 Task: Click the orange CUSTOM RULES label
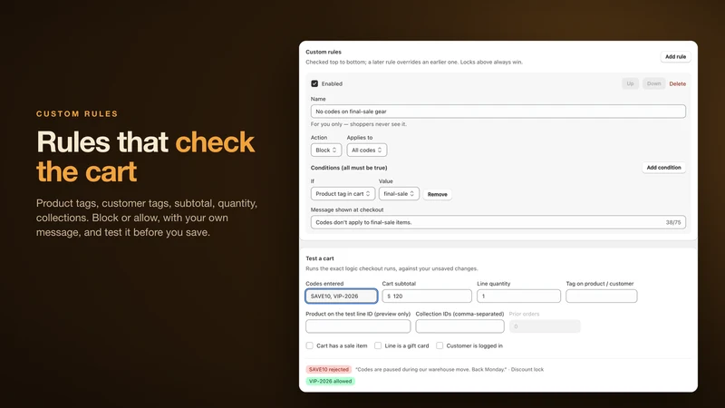click(x=77, y=114)
